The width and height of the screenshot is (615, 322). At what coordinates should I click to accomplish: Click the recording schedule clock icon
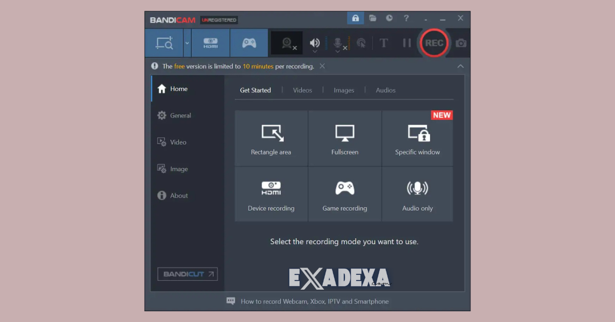tap(389, 18)
